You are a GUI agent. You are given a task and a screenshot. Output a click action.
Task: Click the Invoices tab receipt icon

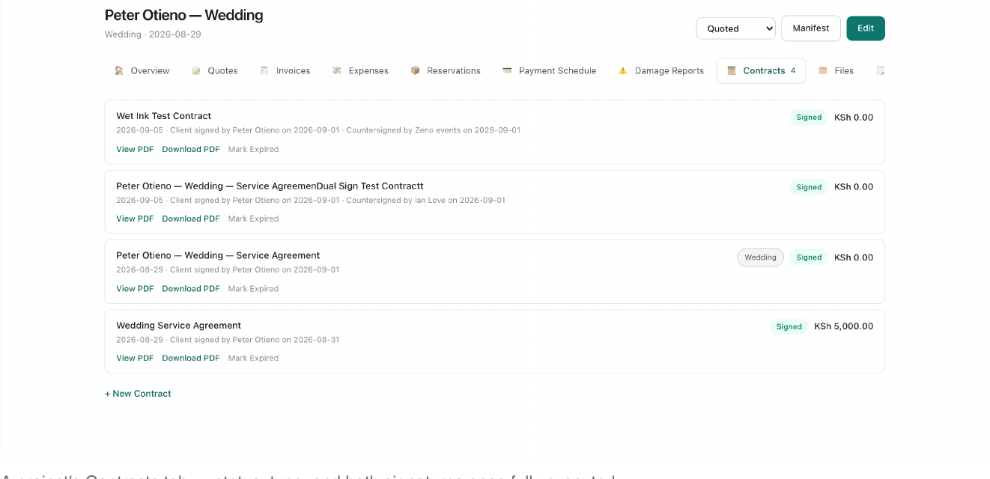264,70
